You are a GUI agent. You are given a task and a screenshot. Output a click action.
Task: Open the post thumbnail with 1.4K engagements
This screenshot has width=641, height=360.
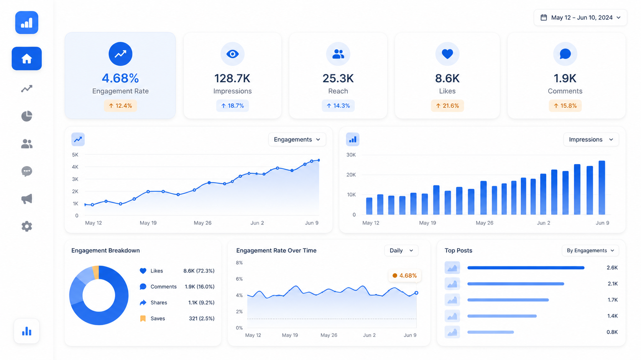tap(452, 316)
